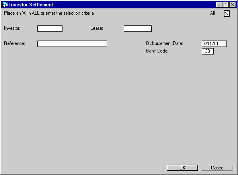
Task: Click the "Lease:" field label
Action: tap(97, 28)
